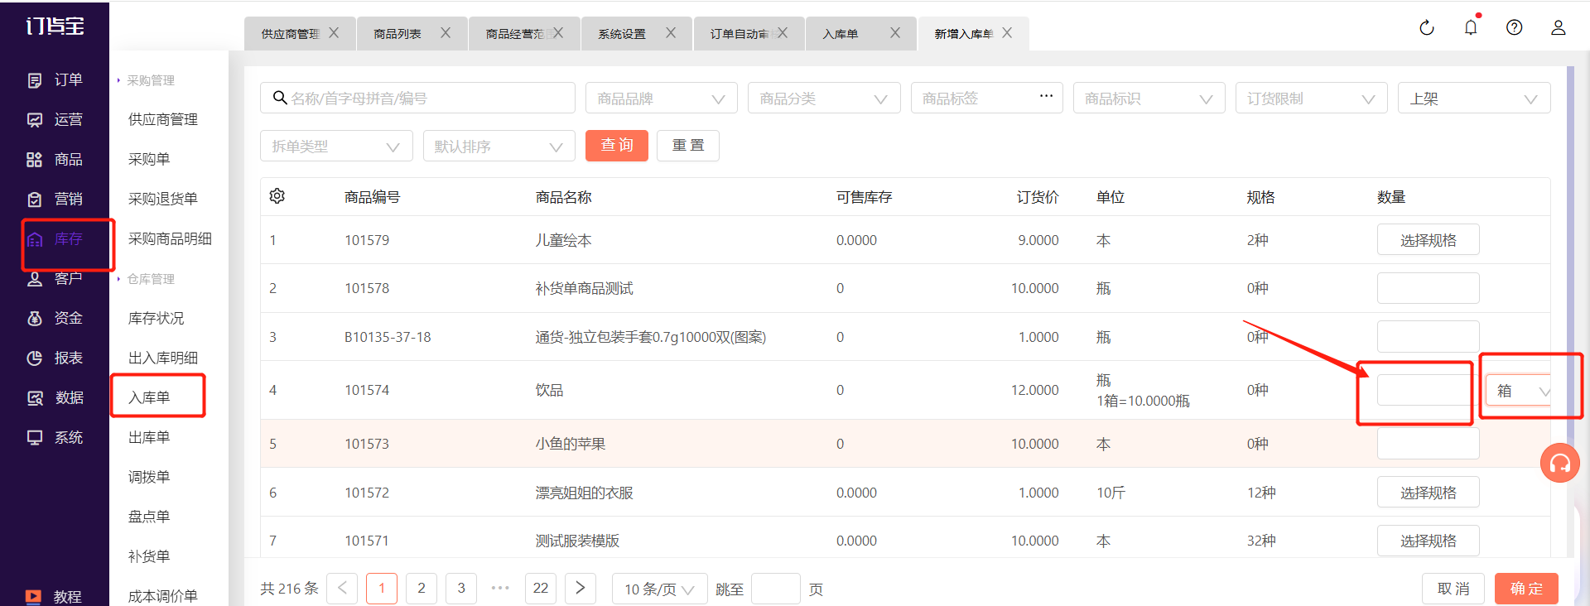This screenshot has height=606, width=1590.
Task: Open the 报表 sidebar section
Action: (x=55, y=358)
